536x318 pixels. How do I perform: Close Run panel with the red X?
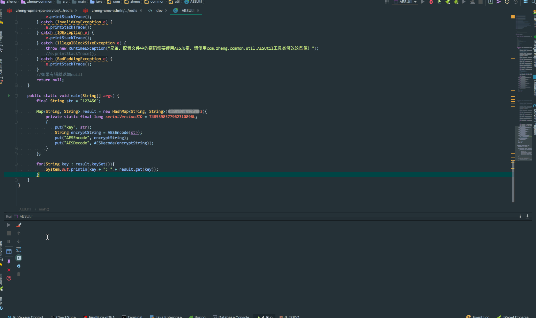tap(9, 270)
